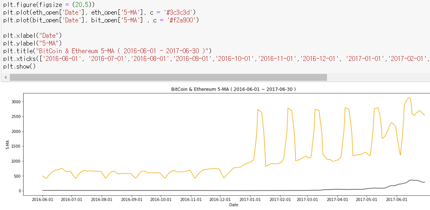Click the bit_open plot line with '#f2a900'
Viewport: 430px width, 210px height.
tap(101, 20)
